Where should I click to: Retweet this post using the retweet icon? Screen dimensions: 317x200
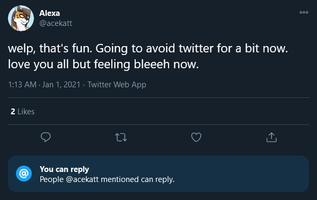121,137
